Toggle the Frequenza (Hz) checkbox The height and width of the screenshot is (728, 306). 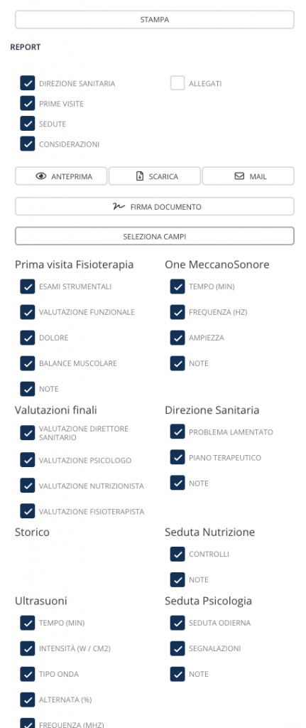[x=177, y=312]
